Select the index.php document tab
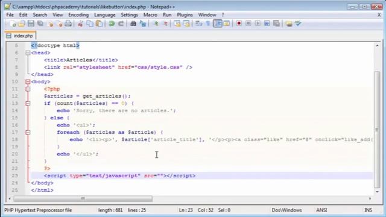 point(20,36)
